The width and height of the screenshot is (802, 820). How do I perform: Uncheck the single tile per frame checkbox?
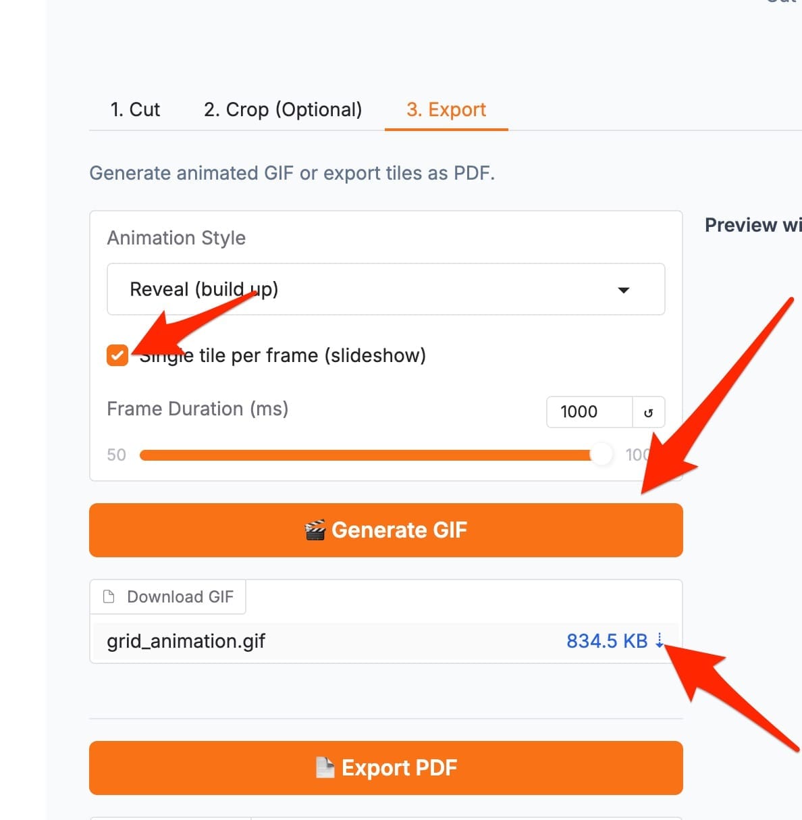pyautogui.click(x=117, y=355)
